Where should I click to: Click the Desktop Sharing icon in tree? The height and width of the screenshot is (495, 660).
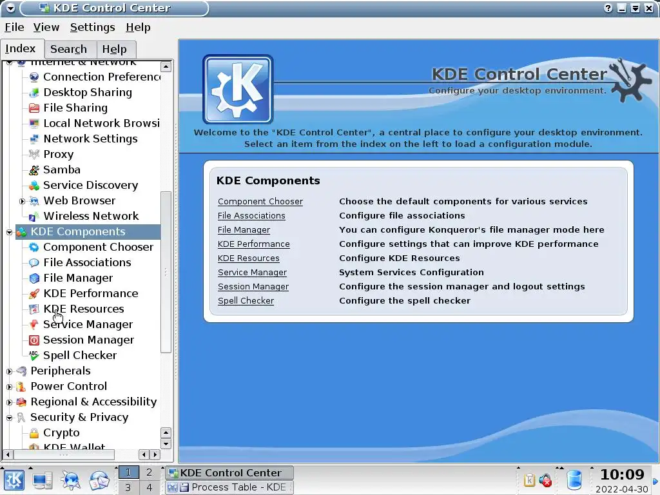[34, 93]
